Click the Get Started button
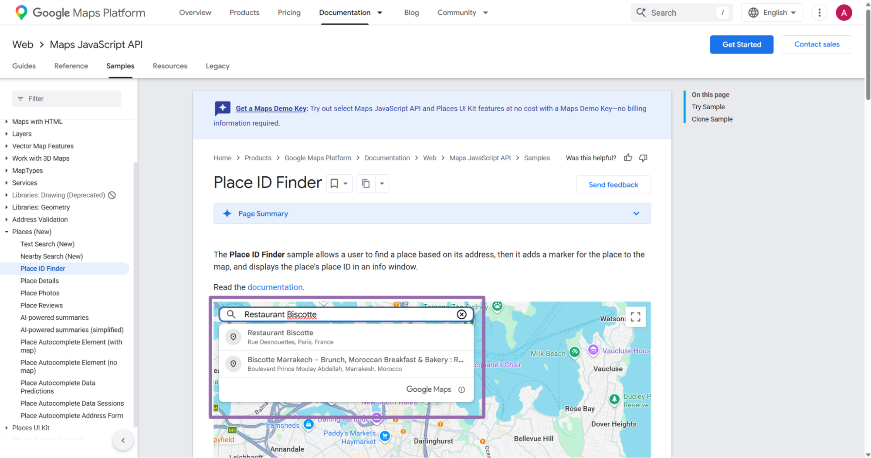The height and width of the screenshot is (458, 871). [x=742, y=44]
